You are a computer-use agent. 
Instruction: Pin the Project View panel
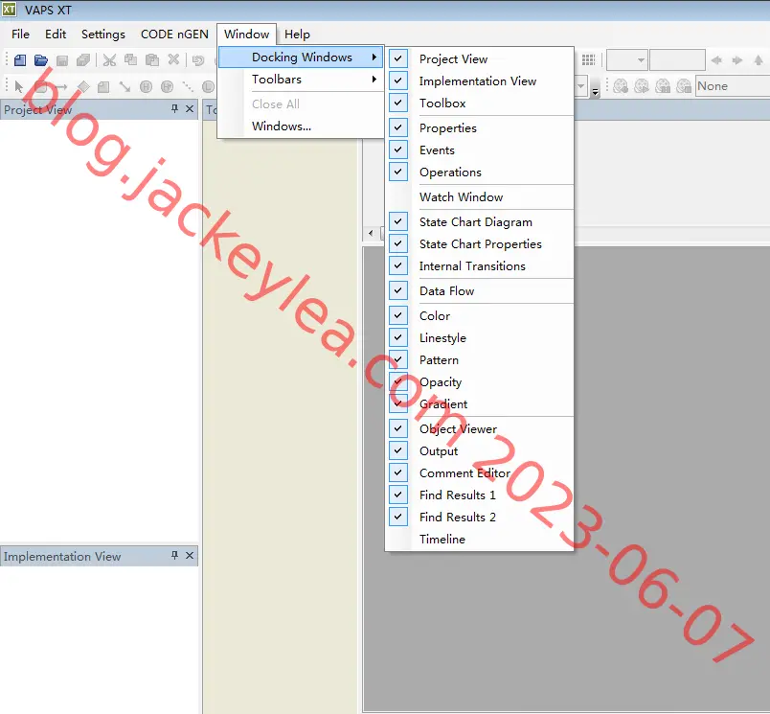coord(174,108)
